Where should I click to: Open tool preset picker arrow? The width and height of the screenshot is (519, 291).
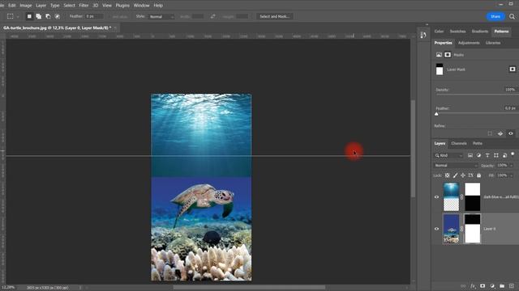coord(18,16)
